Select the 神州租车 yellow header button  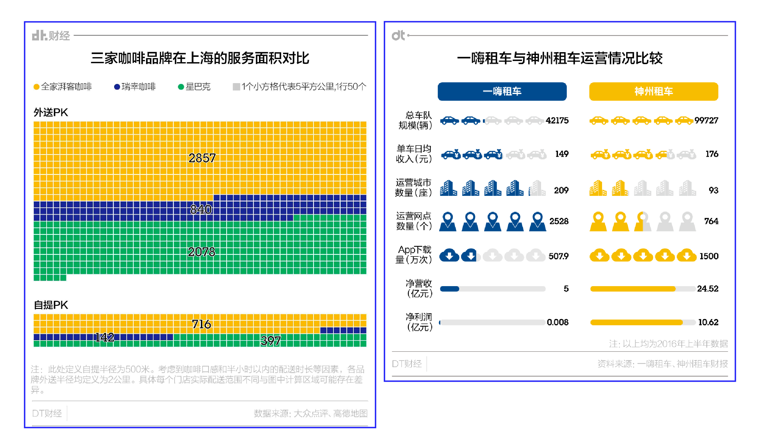(653, 92)
